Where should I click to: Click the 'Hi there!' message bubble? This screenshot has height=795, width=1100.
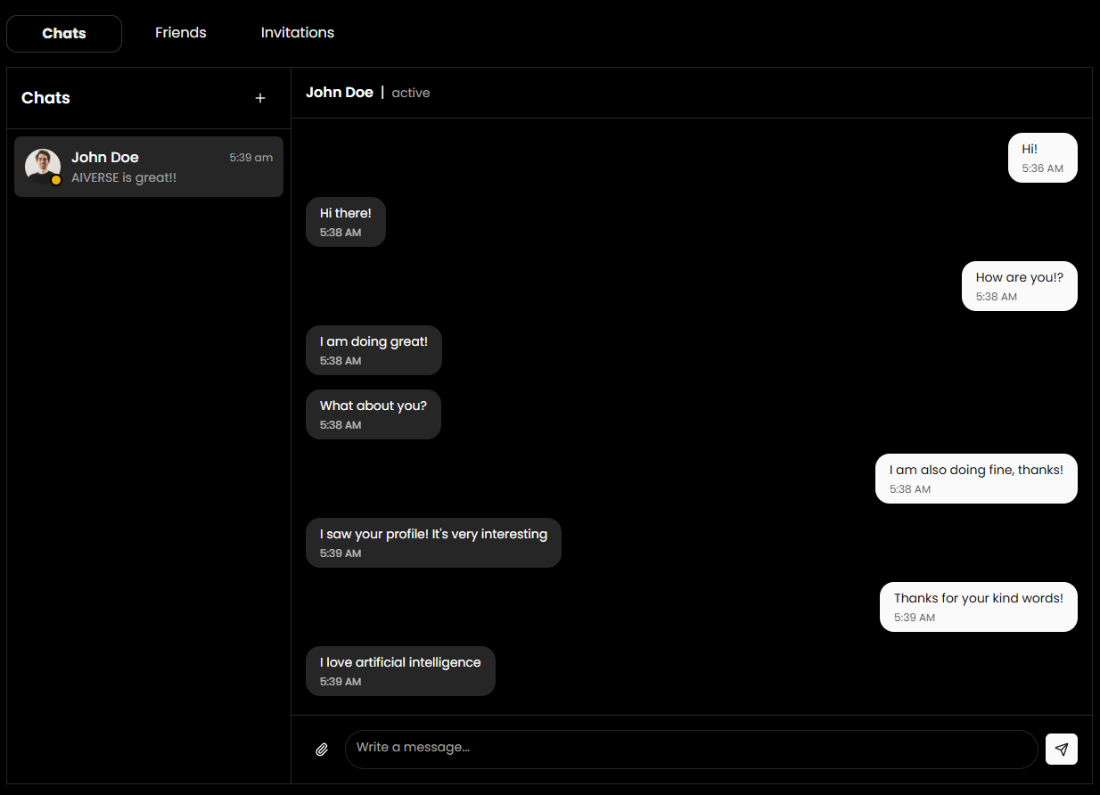pos(345,221)
